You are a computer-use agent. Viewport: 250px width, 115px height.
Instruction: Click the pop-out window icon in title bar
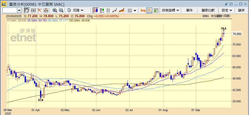[231, 4]
